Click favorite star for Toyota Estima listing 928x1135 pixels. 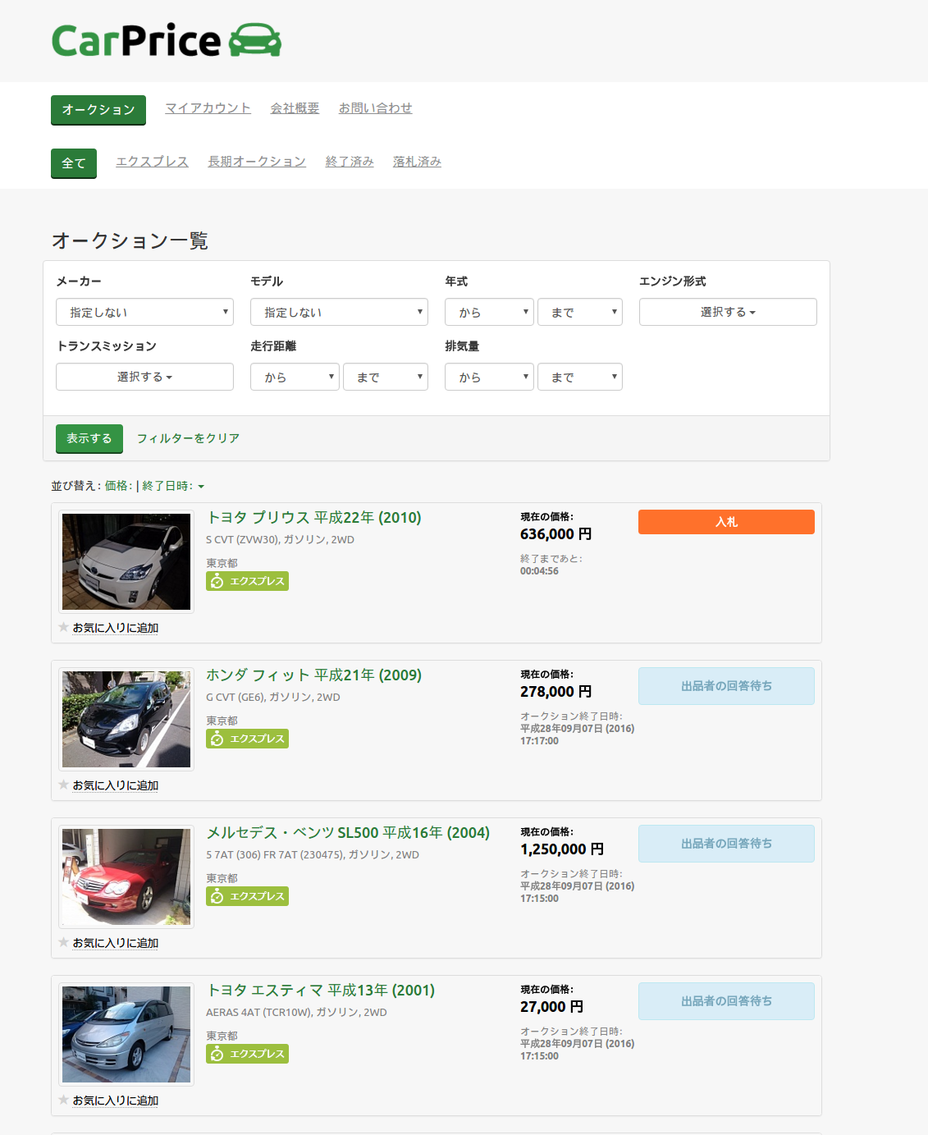(64, 1100)
